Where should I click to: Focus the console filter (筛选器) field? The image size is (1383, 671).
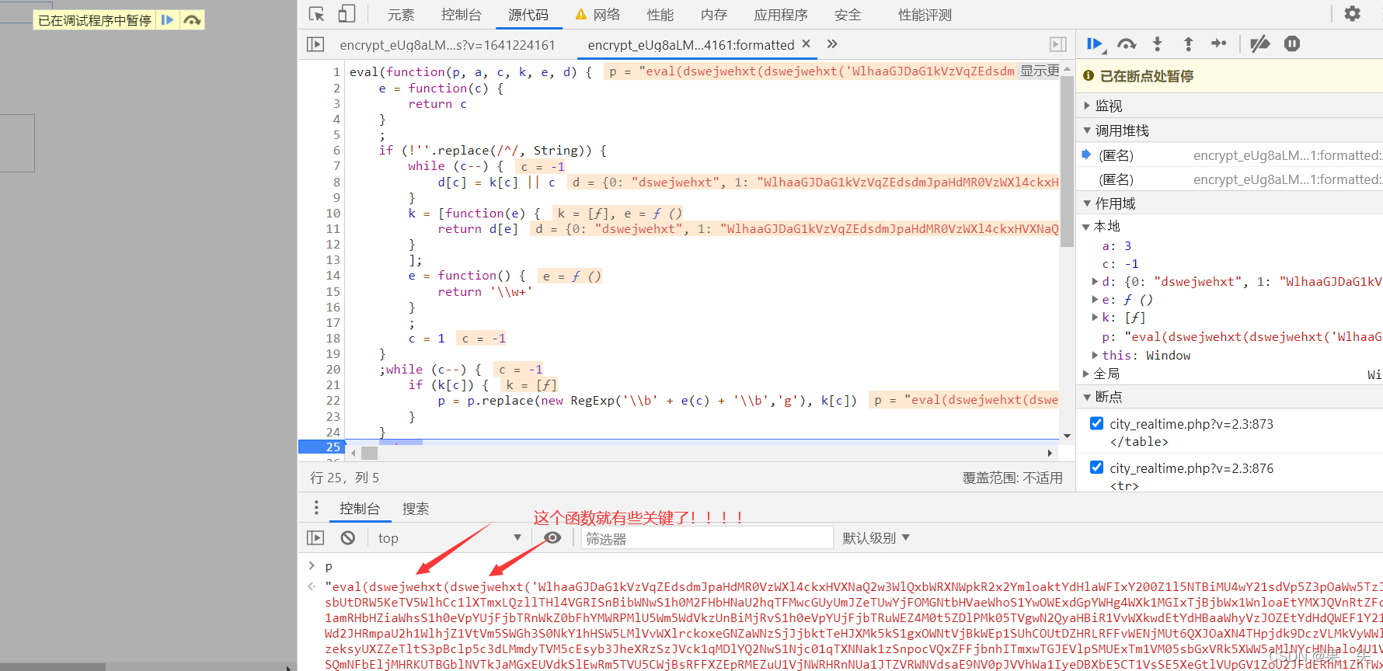tap(707, 538)
